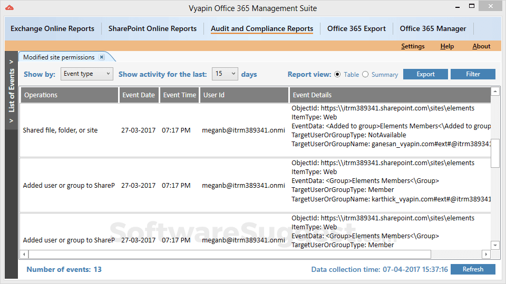Click bottom arrow of List of Events panel
The height and width of the screenshot is (284, 506).
11,121
